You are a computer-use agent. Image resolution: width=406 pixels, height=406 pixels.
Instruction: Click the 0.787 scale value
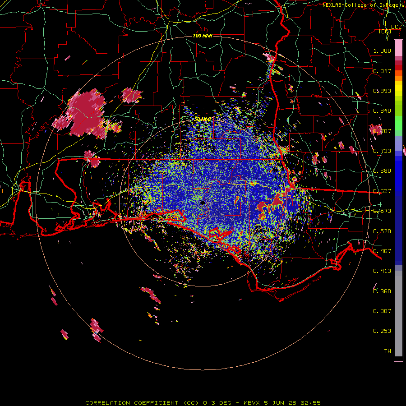click(382, 131)
